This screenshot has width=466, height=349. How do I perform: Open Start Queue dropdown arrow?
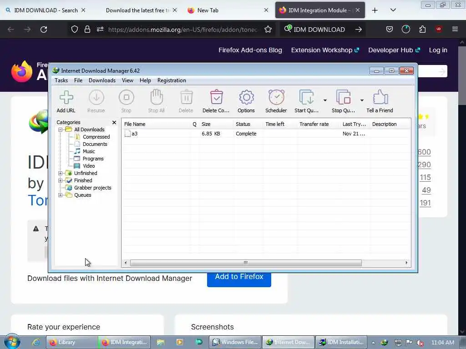click(x=325, y=100)
